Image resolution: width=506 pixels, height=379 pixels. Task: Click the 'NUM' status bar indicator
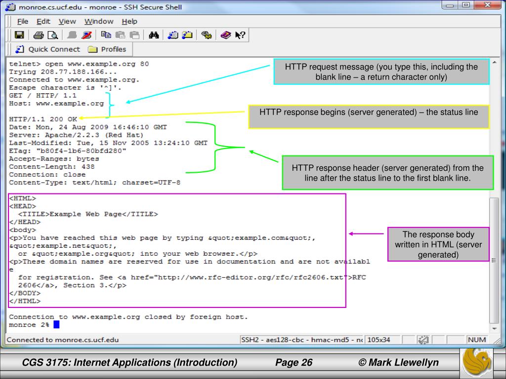[477, 340]
